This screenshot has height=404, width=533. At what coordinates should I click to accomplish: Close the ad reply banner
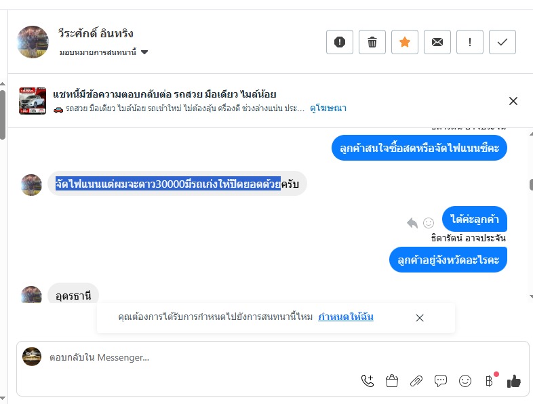point(513,101)
